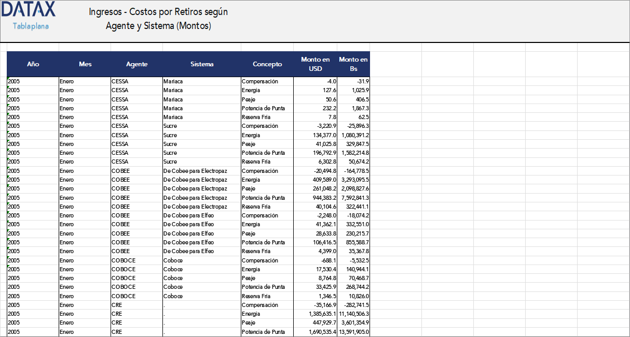Select the Monto en USD header
Image resolution: width=630 pixels, height=337 pixels.
click(x=316, y=64)
